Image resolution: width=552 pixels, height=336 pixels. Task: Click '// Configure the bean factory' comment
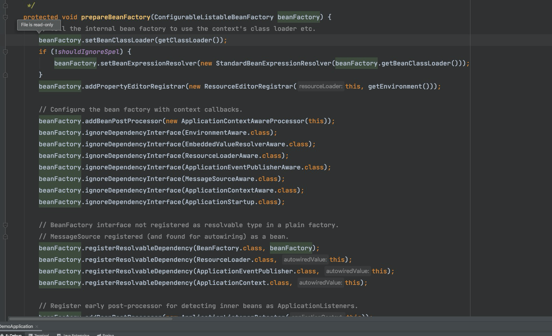[141, 110]
